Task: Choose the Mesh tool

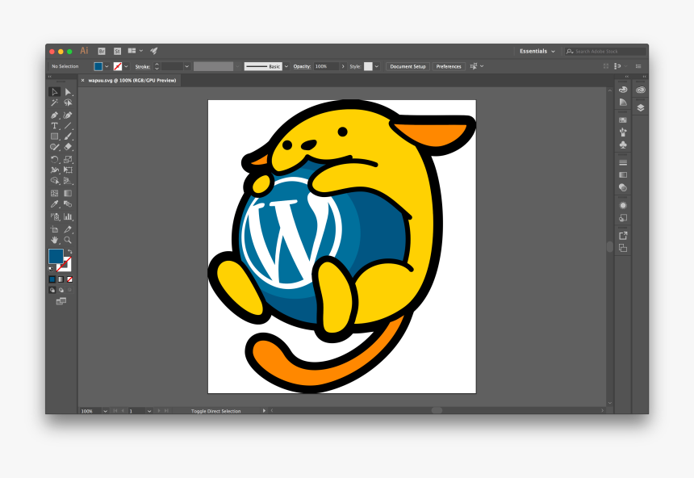Action: 54,193
